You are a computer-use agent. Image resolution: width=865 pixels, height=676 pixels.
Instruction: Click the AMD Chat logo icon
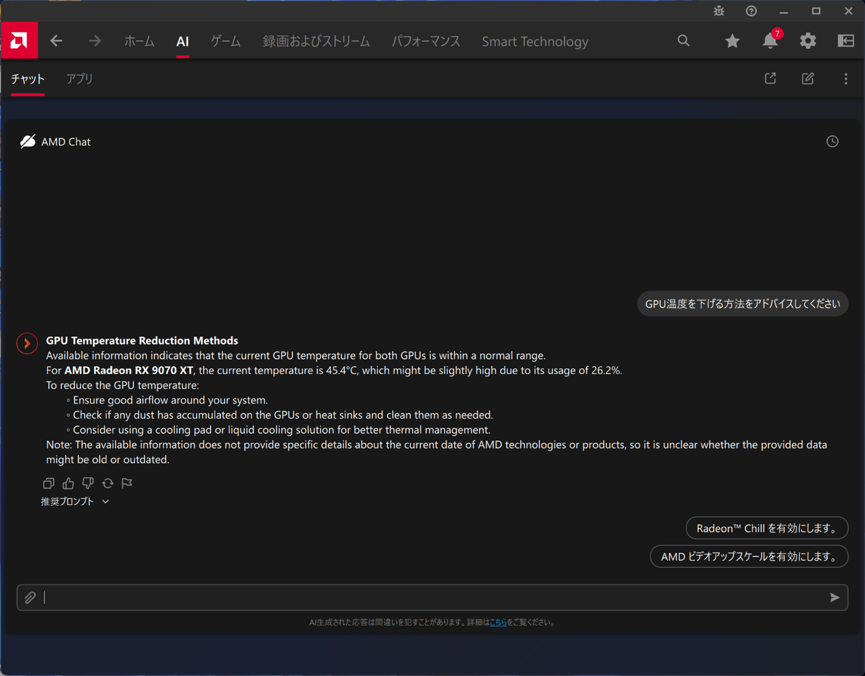(28, 142)
